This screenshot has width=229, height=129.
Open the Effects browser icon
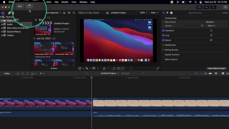223,73
